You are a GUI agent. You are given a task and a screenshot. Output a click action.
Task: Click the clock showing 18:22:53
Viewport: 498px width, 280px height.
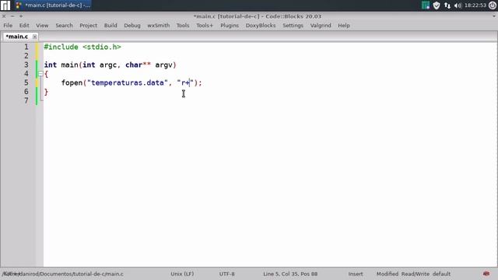[475, 5]
